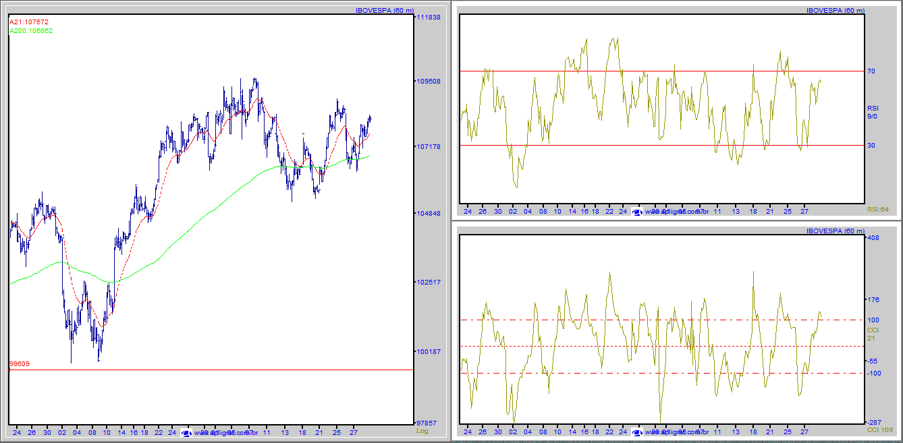This screenshot has width=903, height=443.
Task: Click date 27 on the price chart axis
Action: click(x=354, y=433)
